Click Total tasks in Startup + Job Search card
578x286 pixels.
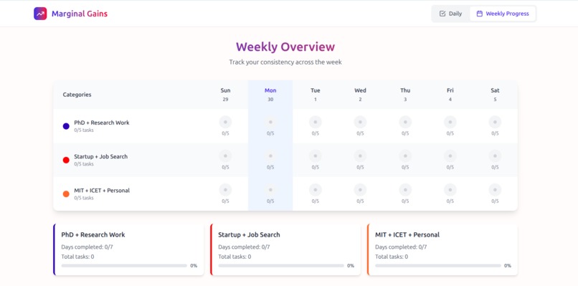(234, 257)
